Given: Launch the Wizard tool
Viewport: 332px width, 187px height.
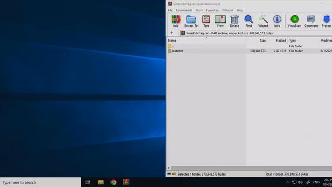Looking at the screenshot, I should coord(263,21).
